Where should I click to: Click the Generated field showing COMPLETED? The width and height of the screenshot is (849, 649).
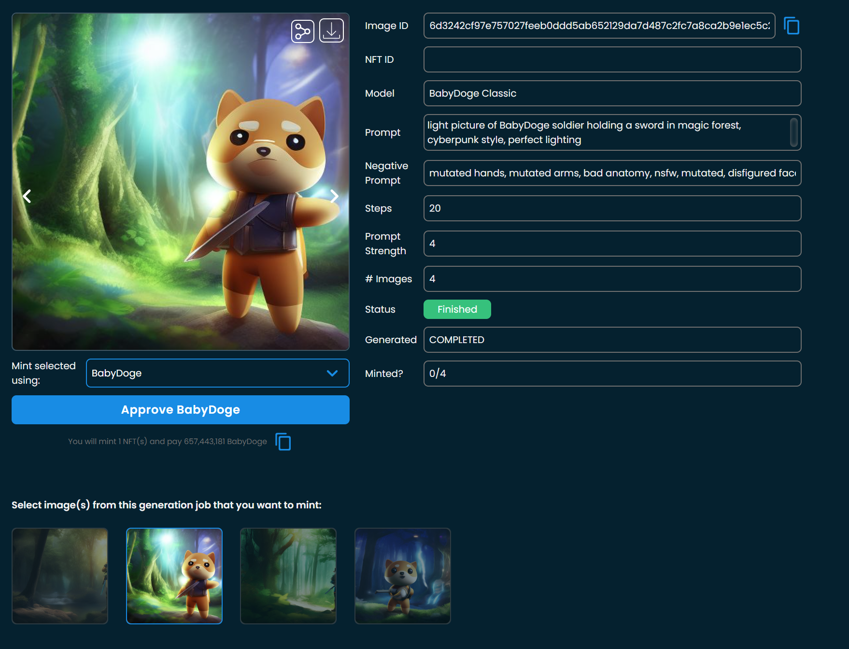[x=612, y=340]
